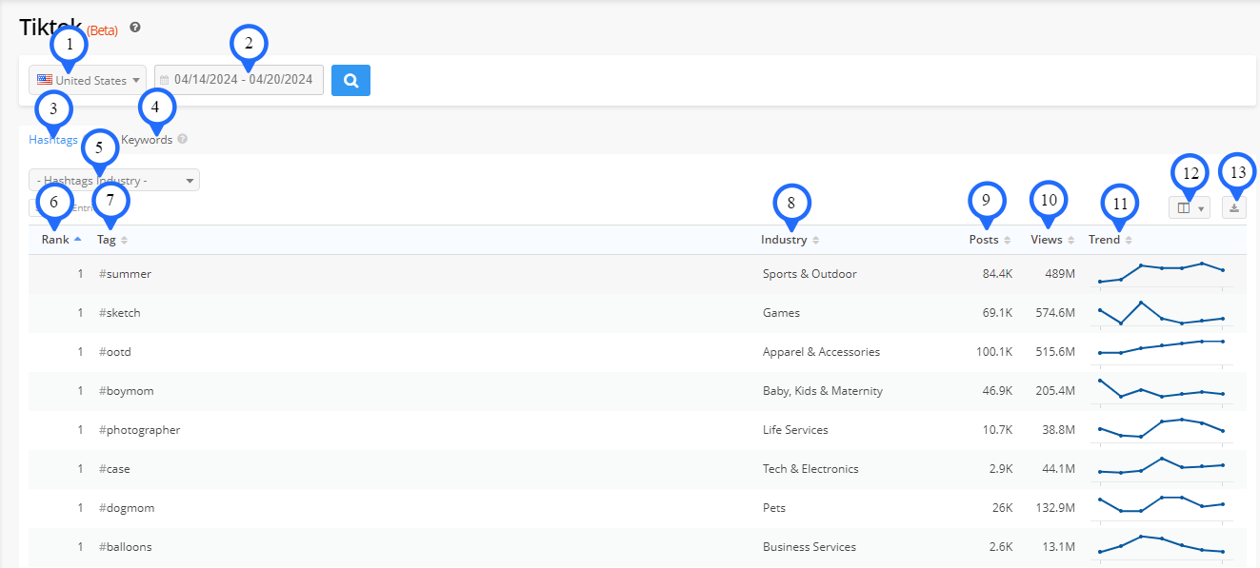Screen dimensions: 1260x568
Task: Sort table by Views column
Action: coord(1071,241)
